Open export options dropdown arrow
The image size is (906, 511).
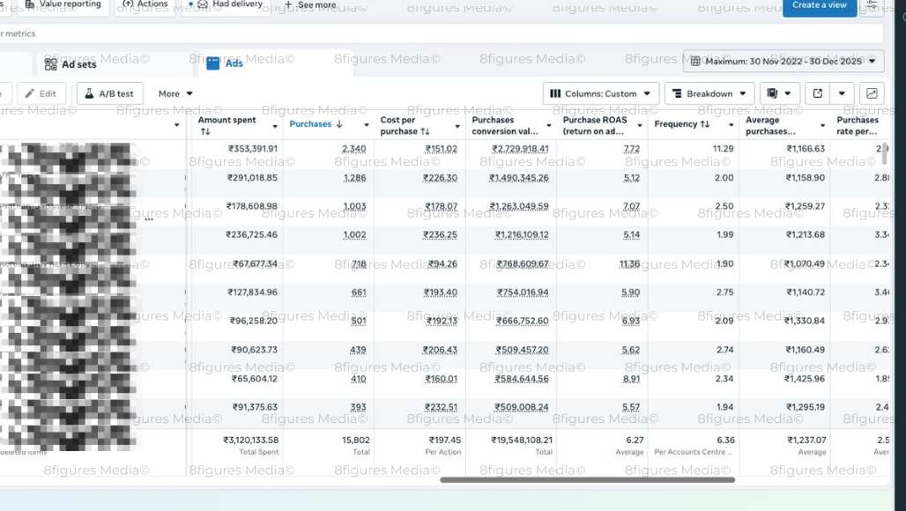pos(843,93)
